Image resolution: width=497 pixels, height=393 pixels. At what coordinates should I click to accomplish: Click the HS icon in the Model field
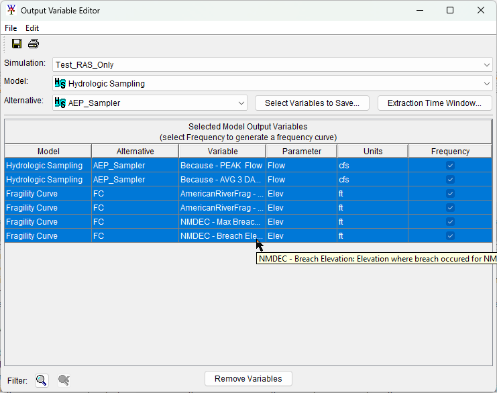(60, 84)
